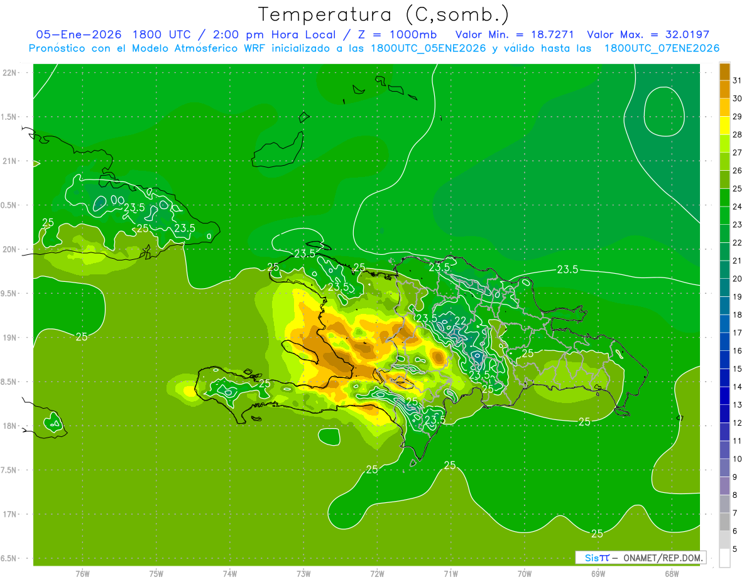Image resolution: width=754 pixels, height=582 pixels.
Task: Click the '26' value on the color scale
Action: 737,171
